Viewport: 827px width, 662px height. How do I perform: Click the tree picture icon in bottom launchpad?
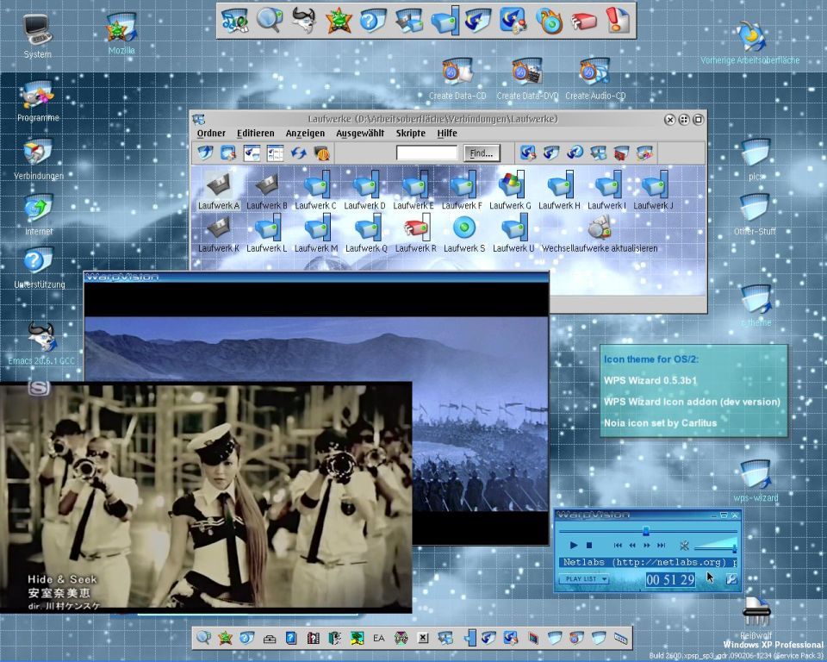[x=357, y=638]
